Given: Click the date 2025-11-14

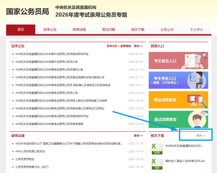Looking at the screenshot, I should tap(136, 144).
